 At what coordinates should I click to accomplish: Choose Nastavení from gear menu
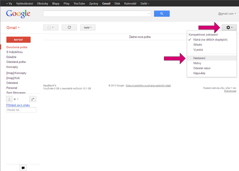[212, 58]
